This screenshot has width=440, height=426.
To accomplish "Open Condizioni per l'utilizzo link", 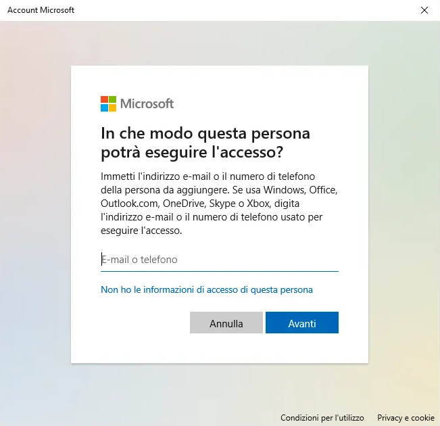I will point(322,418).
